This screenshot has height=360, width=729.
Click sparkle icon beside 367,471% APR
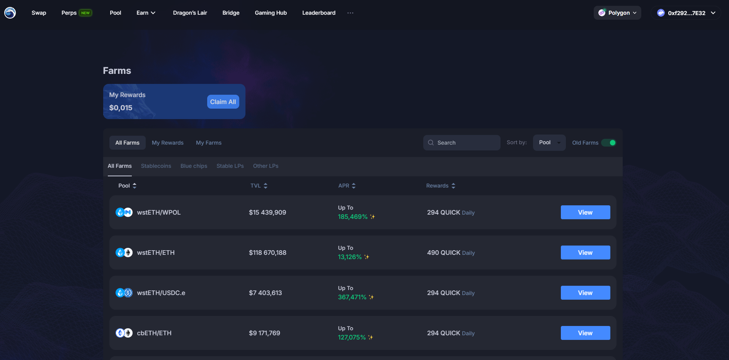pyautogui.click(x=371, y=297)
